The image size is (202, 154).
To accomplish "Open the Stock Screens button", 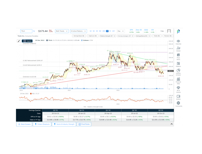I will 24,124.
